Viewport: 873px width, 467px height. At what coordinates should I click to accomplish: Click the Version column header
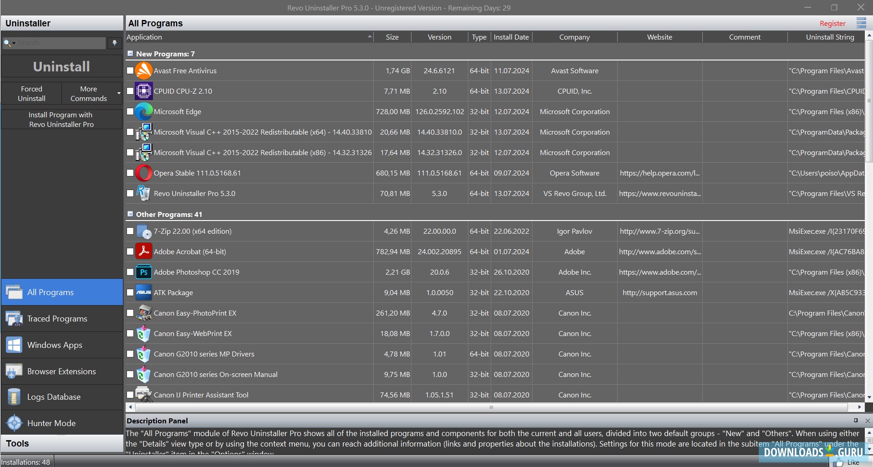[439, 37]
